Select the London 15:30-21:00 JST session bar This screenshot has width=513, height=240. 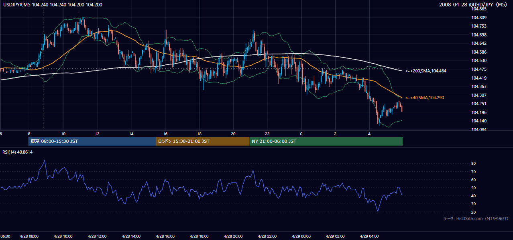pyautogui.click(x=203, y=141)
